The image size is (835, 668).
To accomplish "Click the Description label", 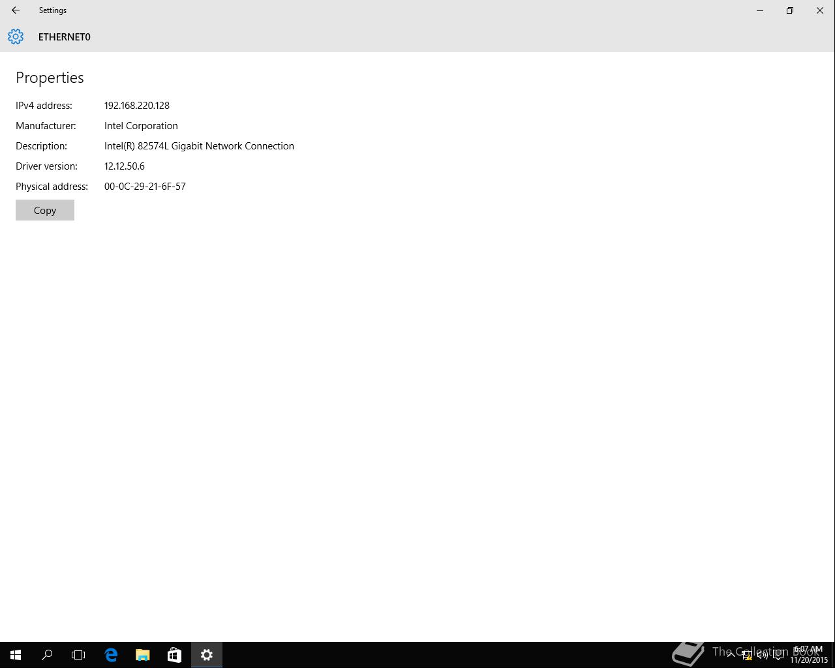I will pos(41,145).
